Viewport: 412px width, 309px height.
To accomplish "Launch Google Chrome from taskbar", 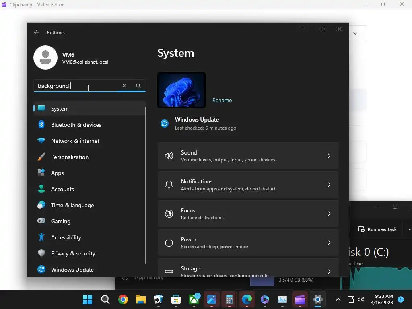I will [x=123, y=299].
